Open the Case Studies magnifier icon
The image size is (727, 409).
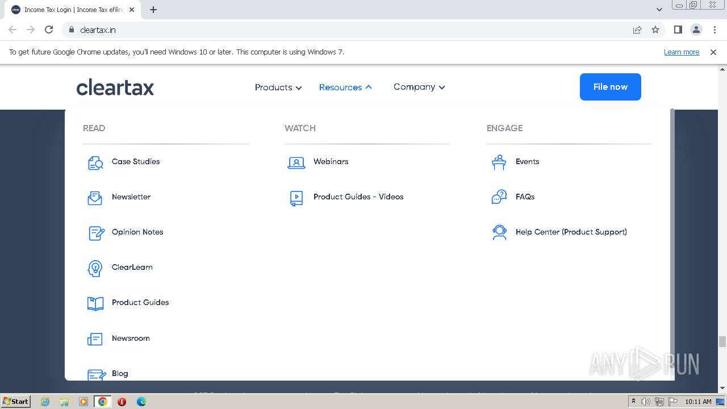click(x=95, y=163)
